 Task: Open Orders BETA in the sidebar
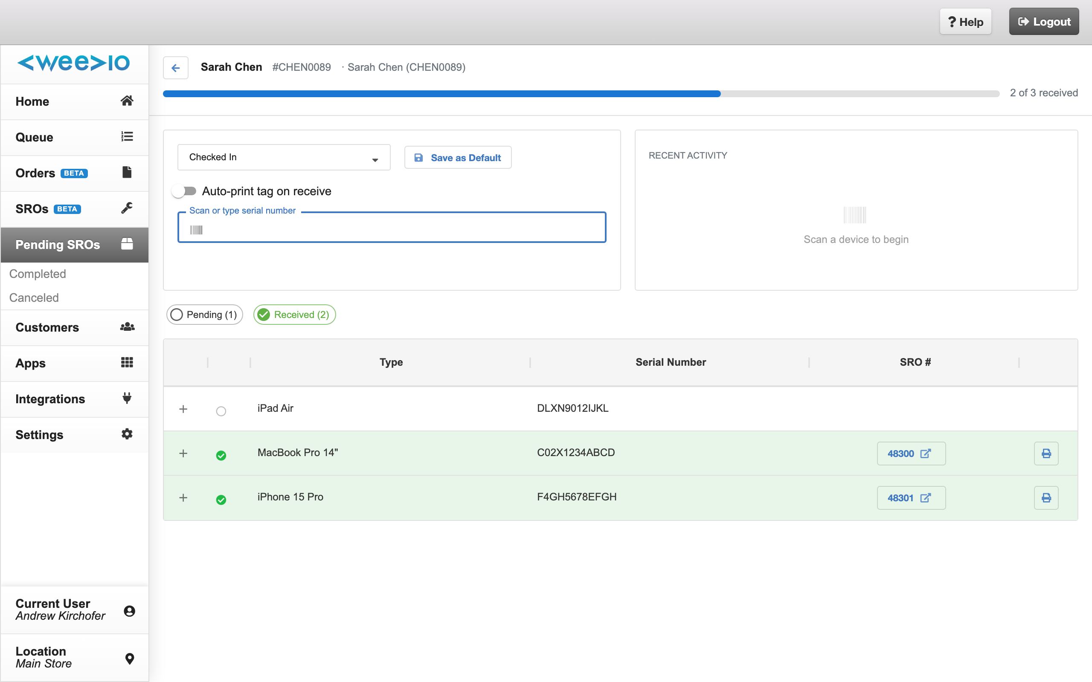tap(75, 173)
